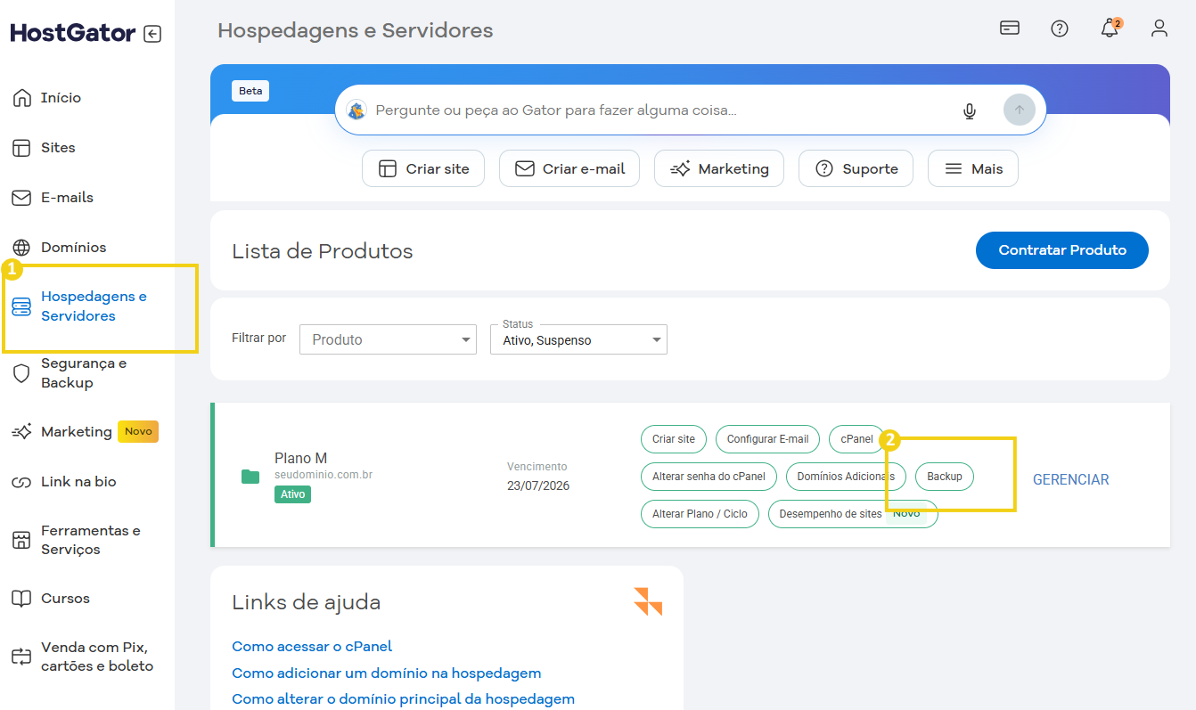Open the help question mark icon in header

tap(1060, 29)
